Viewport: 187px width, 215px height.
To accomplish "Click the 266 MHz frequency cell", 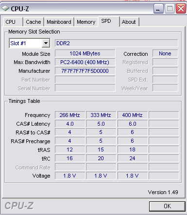I will click(70, 115).
